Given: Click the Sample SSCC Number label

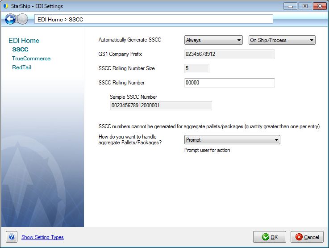Looking at the screenshot, I should 133,97.
